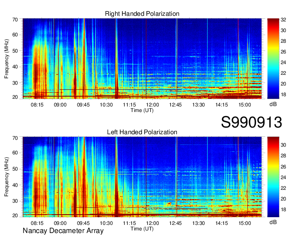This screenshot has height=236, width=291.
Task: Click the Left Handed plot's color scale bar
Action: pos(273,177)
